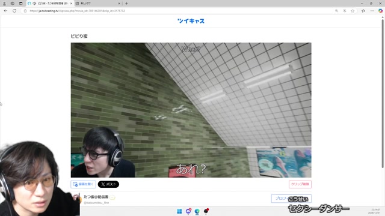Go back using the browser back arrow
Viewport: 385px width, 216px height.
[x=5, y=11]
